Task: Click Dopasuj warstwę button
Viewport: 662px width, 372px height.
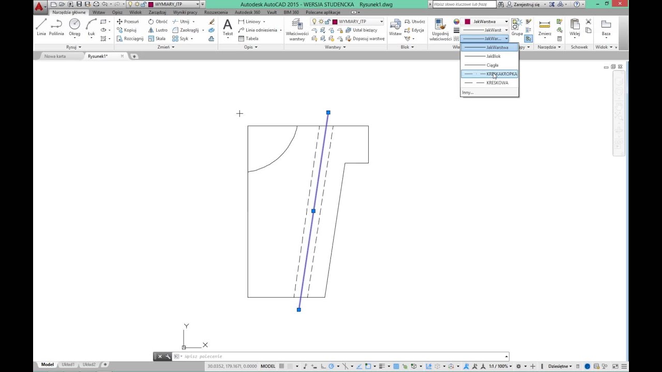Action: pyautogui.click(x=365, y=38)
